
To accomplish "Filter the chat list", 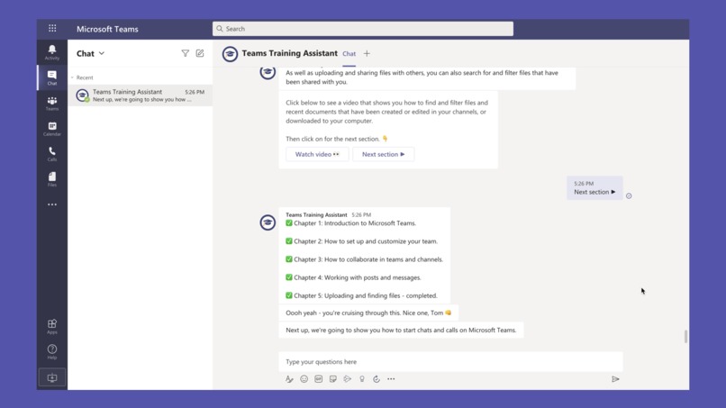I will (x=186, y=53).
